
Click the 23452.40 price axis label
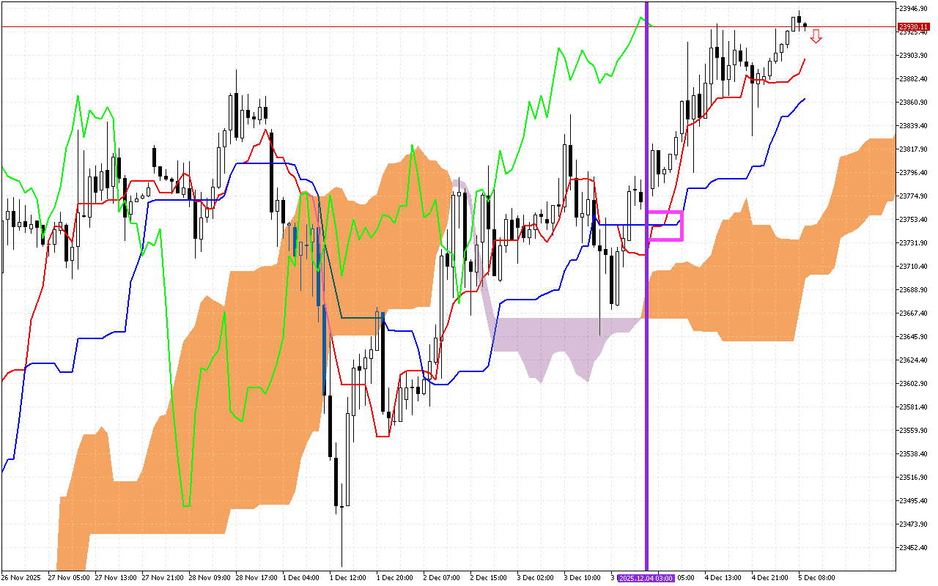coord(914,547)
